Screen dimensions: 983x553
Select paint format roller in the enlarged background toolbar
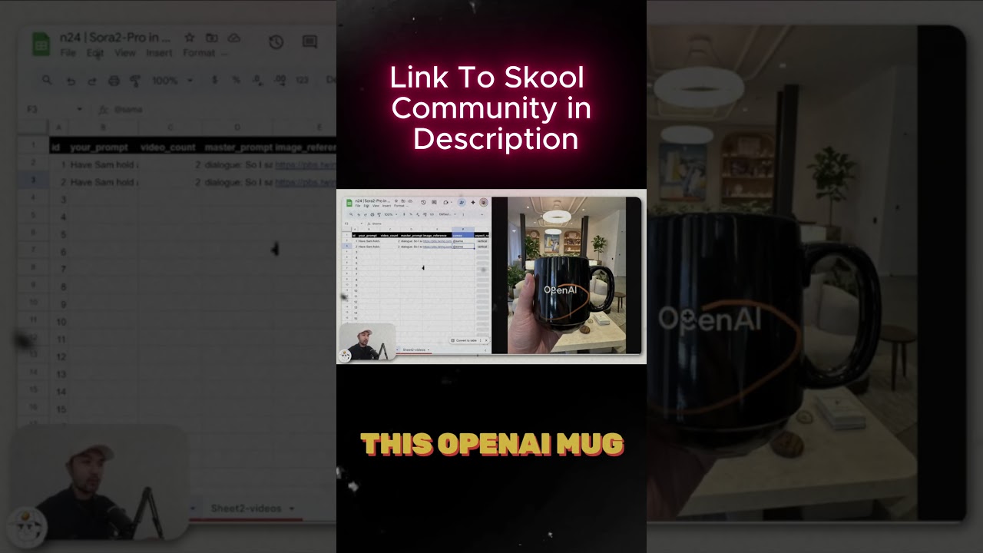pos(135,81)
